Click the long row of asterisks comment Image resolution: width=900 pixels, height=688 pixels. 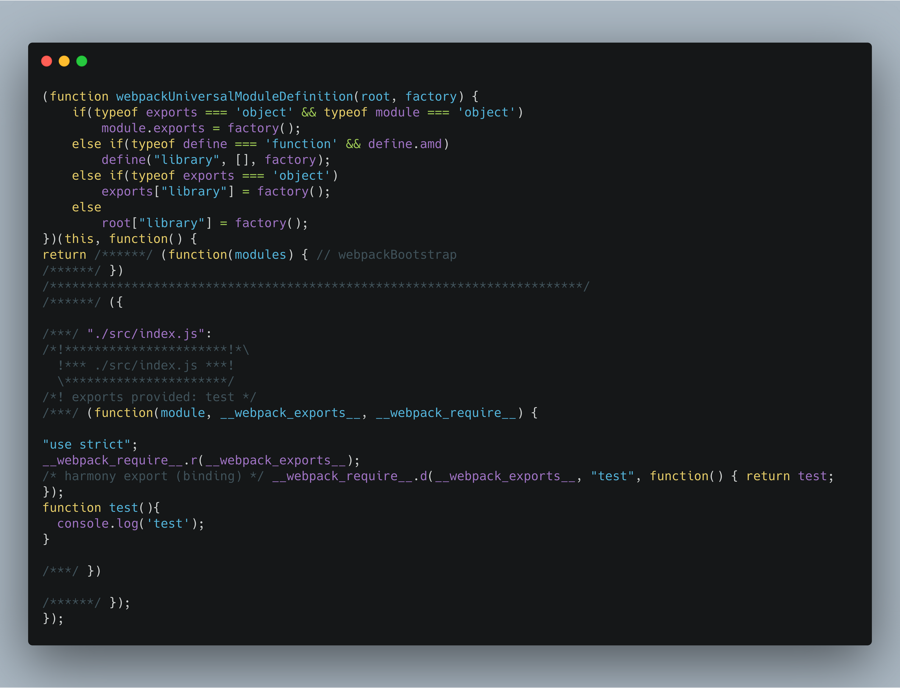coord(316,286)
